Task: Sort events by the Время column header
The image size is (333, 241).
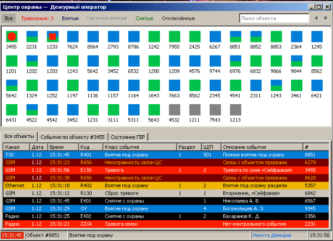Action: (x=63, y=147)
